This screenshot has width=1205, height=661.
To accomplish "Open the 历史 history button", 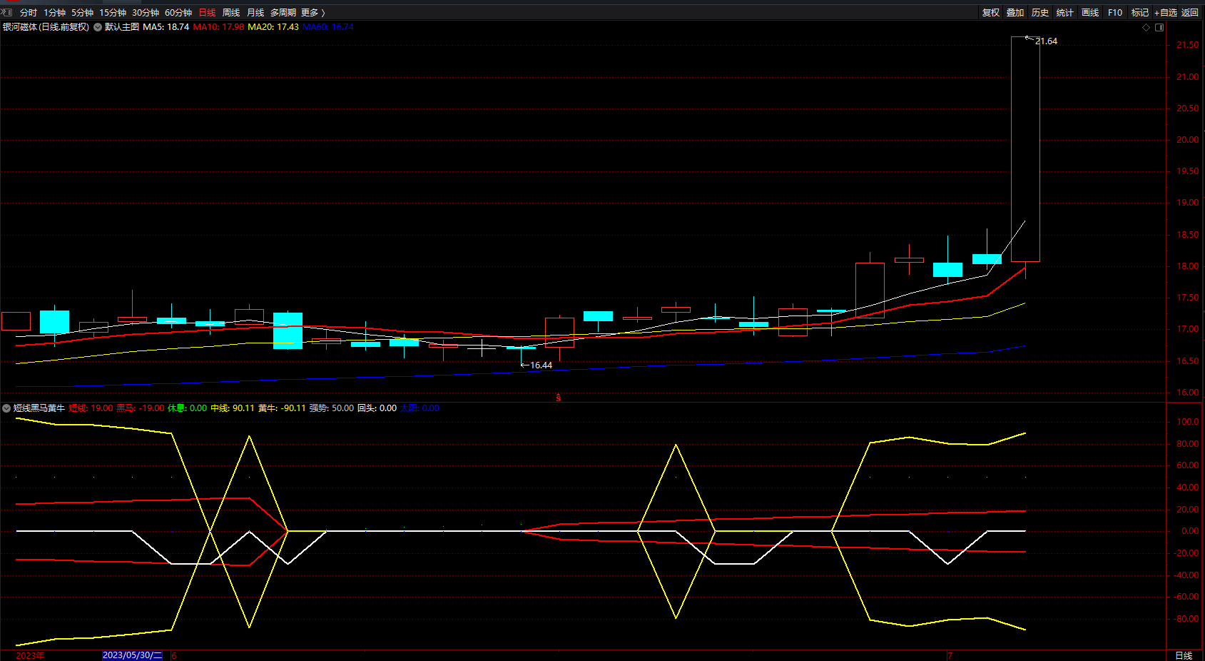I will coord(1040,13).
